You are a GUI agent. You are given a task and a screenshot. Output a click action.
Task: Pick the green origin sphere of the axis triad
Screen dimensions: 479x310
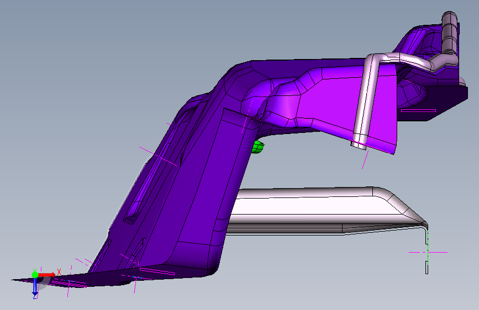35,275
